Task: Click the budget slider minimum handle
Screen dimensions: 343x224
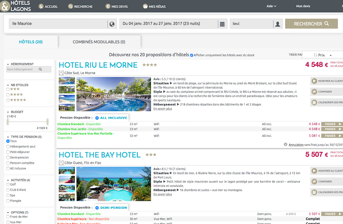Action: coord(8,122)
